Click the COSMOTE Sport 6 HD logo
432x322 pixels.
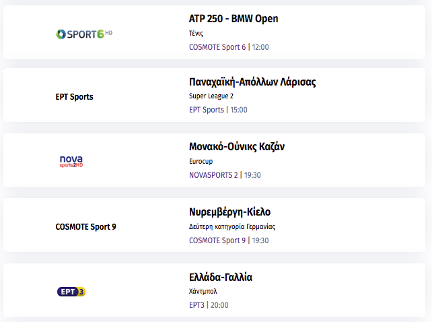[84, 34]
